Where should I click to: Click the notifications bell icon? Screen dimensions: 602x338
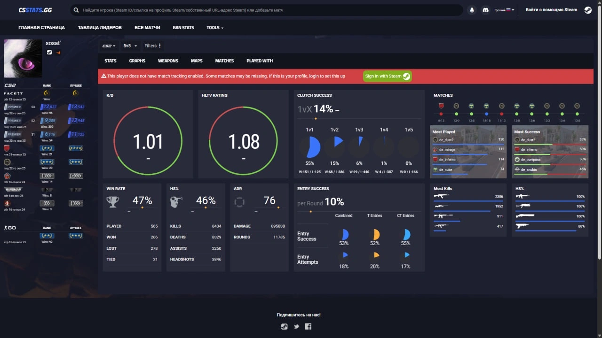[472, 10]
